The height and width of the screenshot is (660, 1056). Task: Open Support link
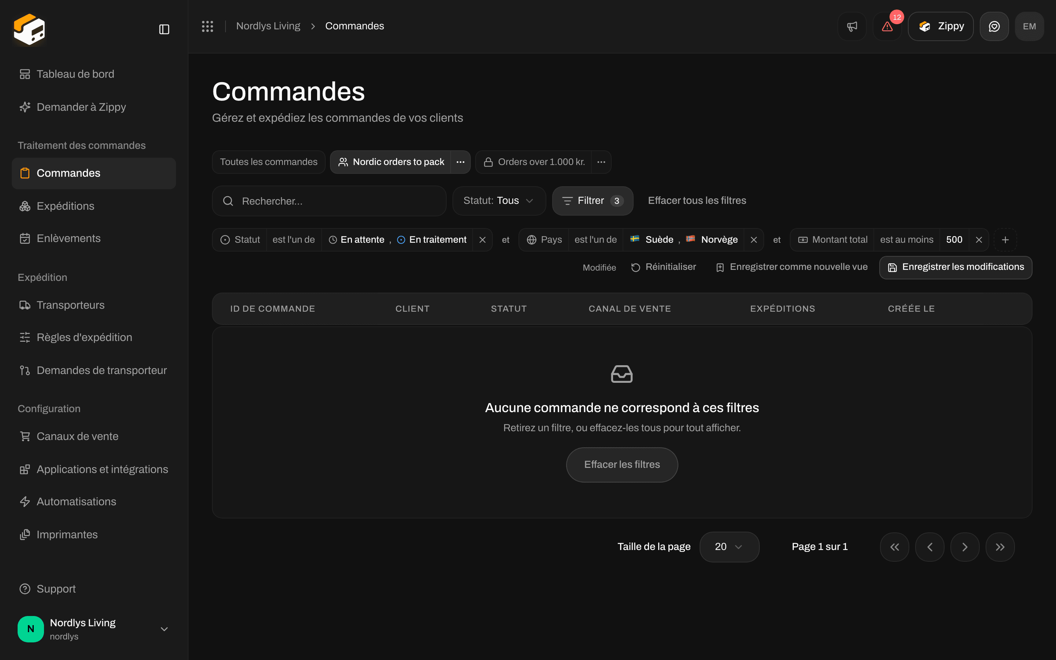click(94, 589)
